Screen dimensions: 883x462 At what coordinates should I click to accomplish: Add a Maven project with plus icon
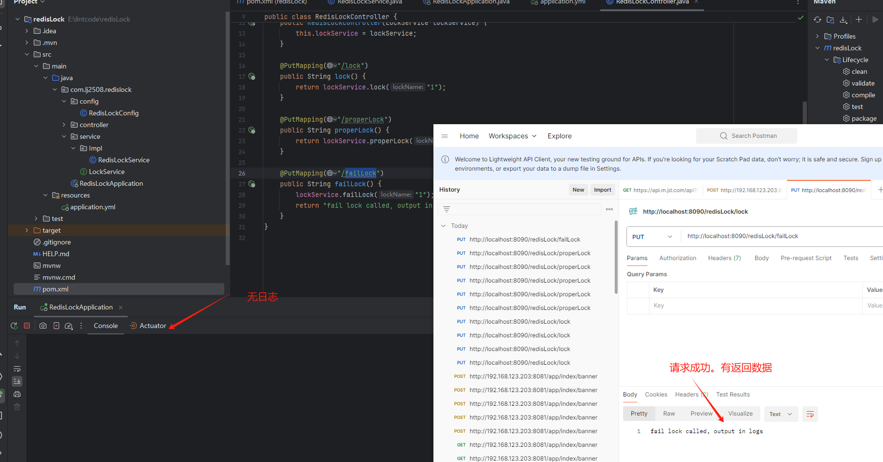coord(859,20)
